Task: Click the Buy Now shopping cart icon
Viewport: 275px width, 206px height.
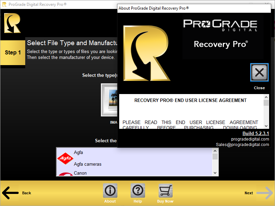Action: 165,190
